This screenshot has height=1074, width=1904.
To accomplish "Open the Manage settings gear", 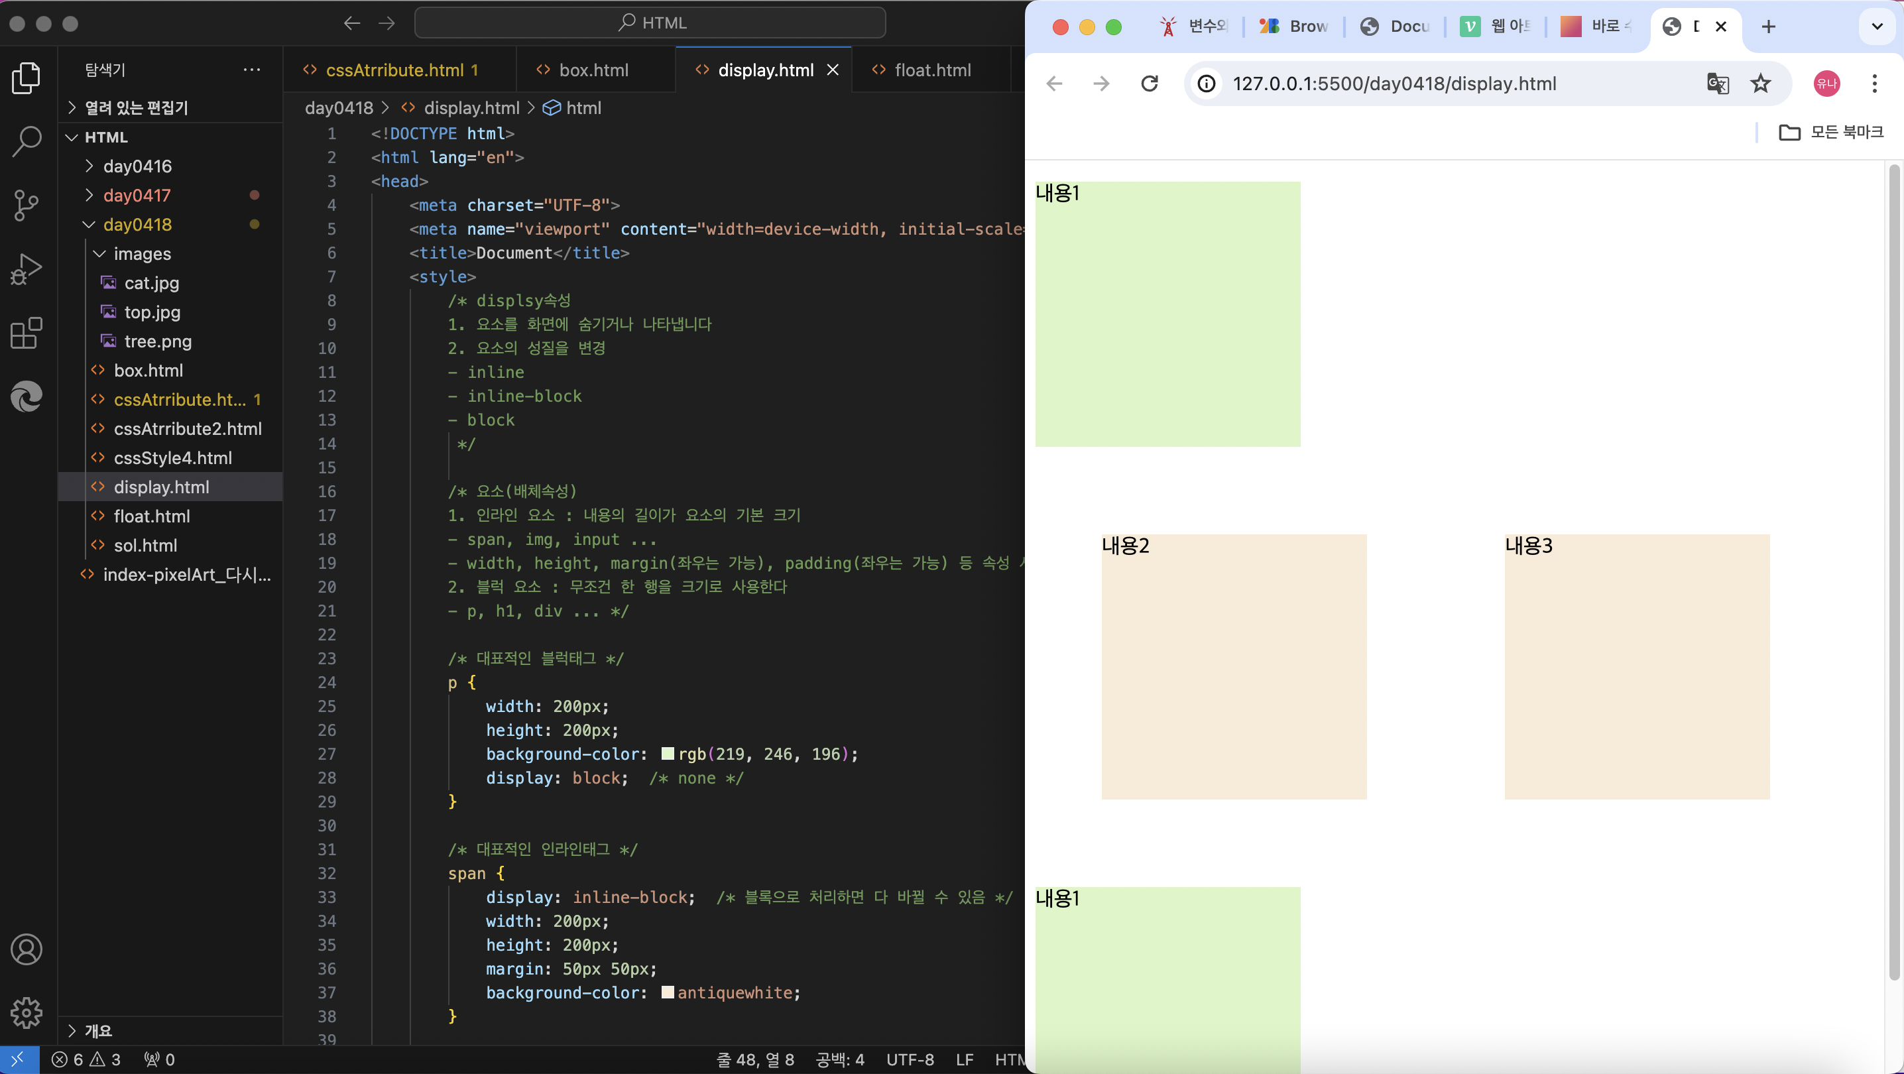I will tap(27, 1012).
